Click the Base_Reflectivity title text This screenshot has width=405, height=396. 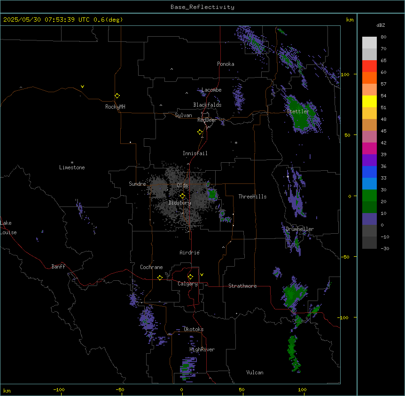pos(202,7)
